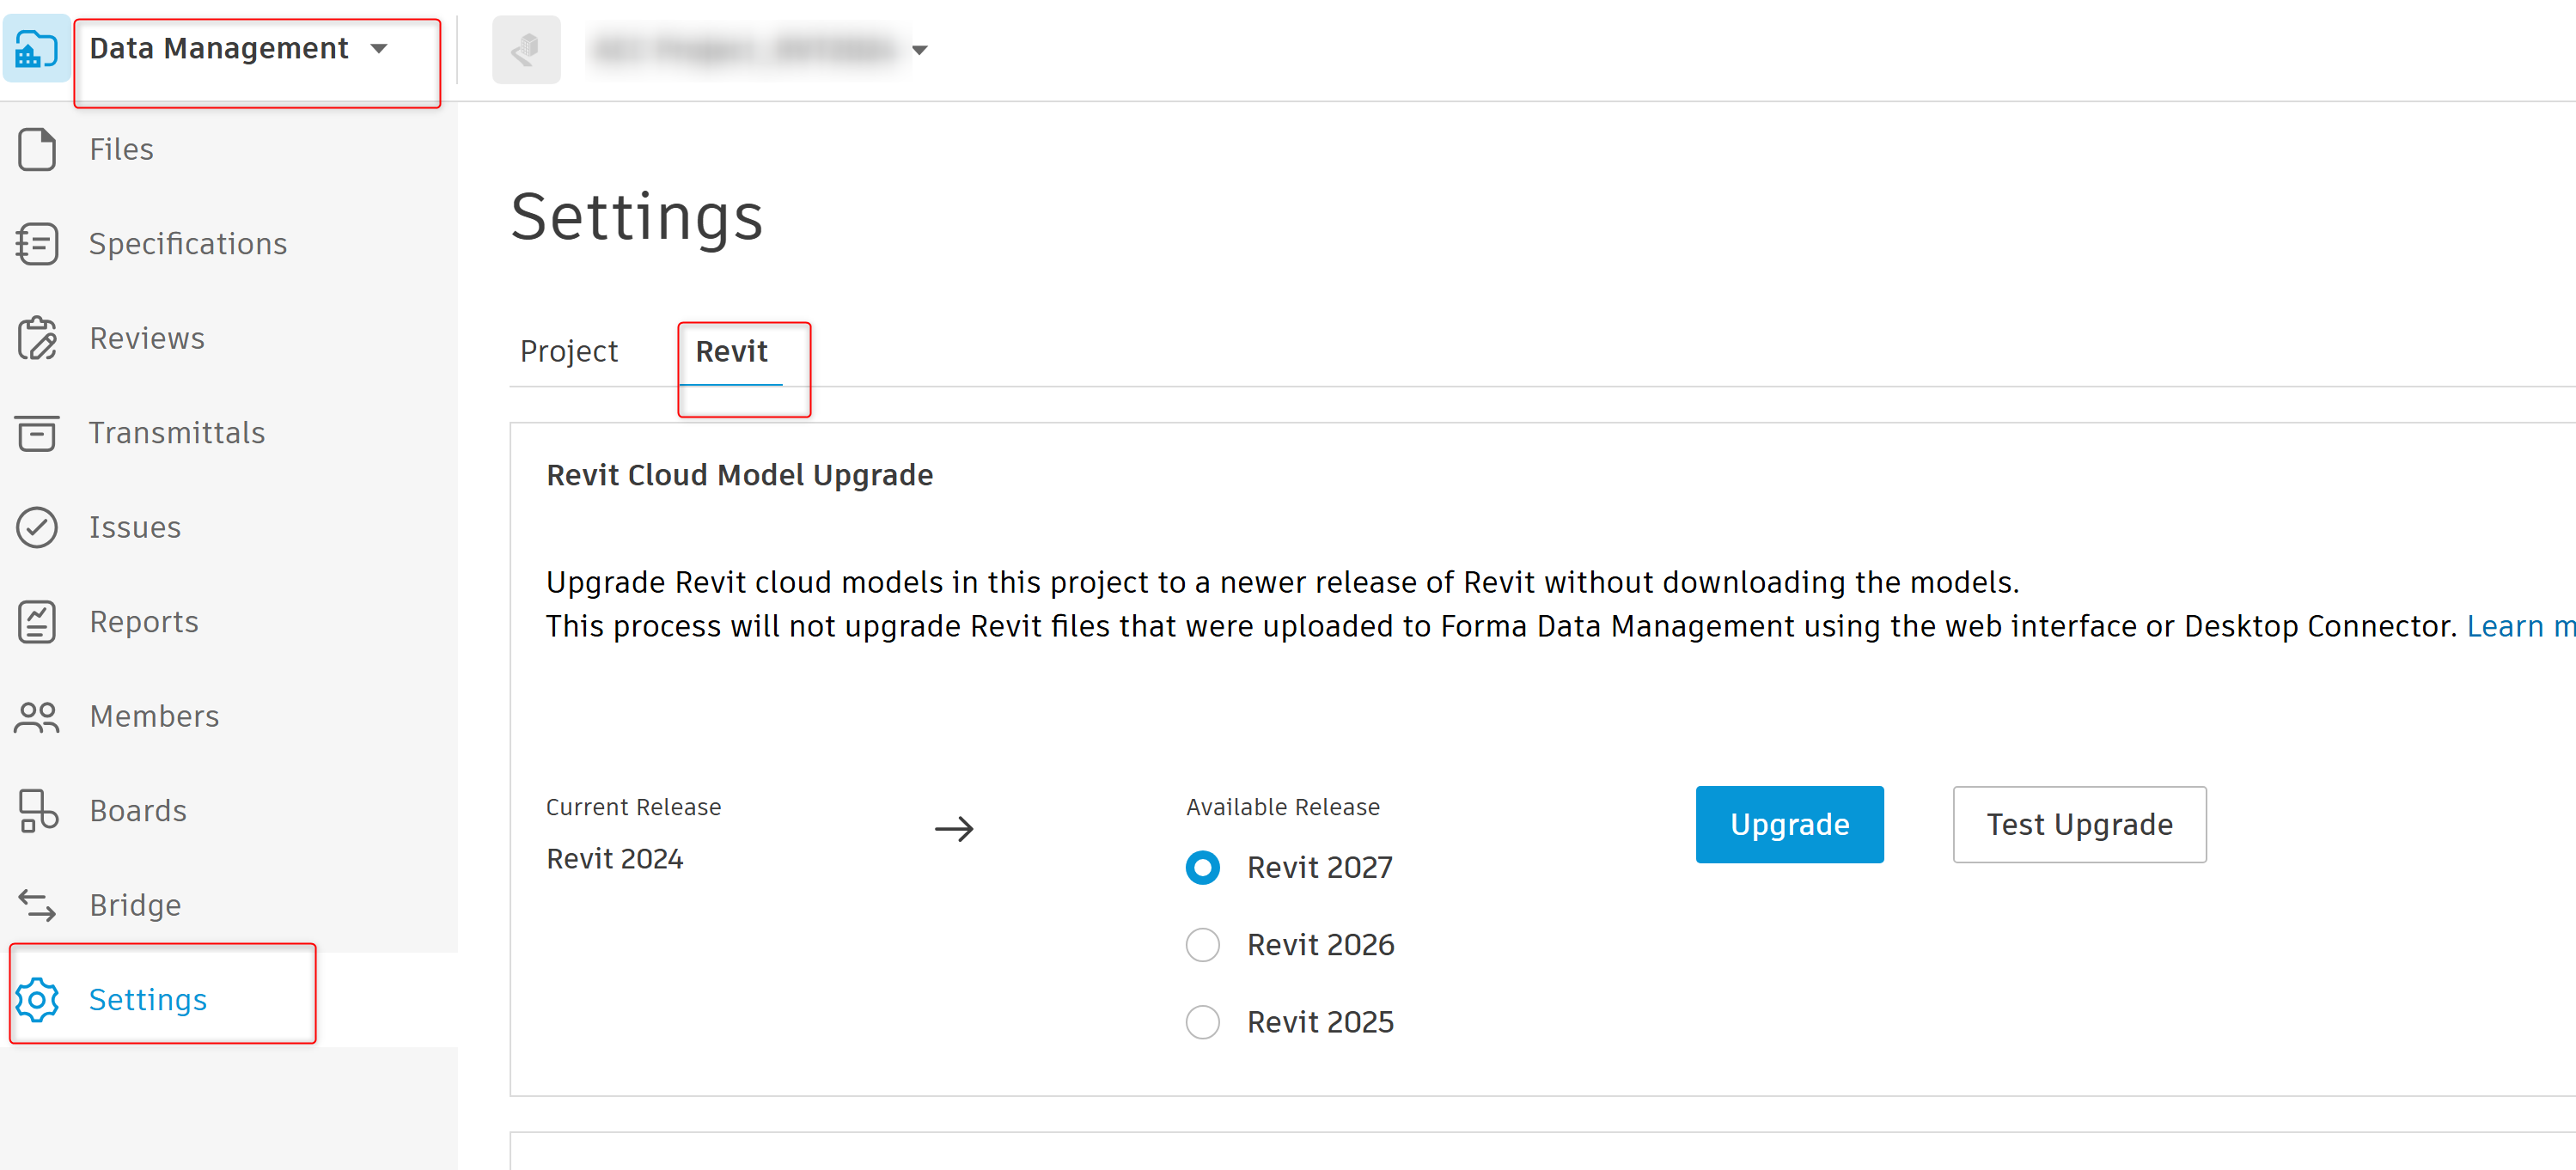
Task: Click the Issues checkmark icon
Action: [x=37, y=527]
